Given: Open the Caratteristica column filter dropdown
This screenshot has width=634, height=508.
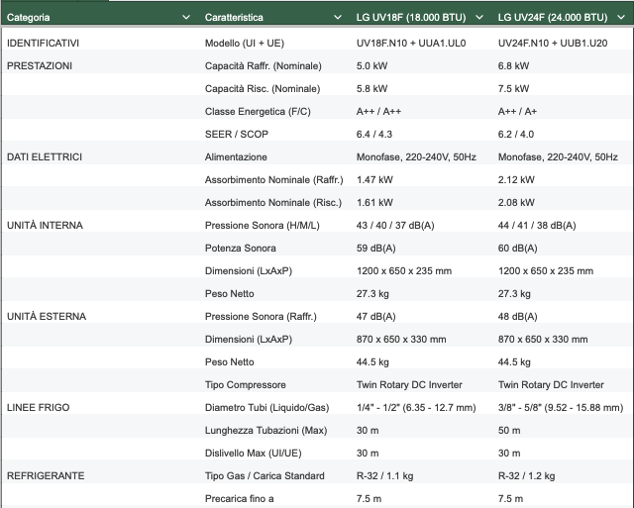Looking at the screenshot, I should (338, 18).
